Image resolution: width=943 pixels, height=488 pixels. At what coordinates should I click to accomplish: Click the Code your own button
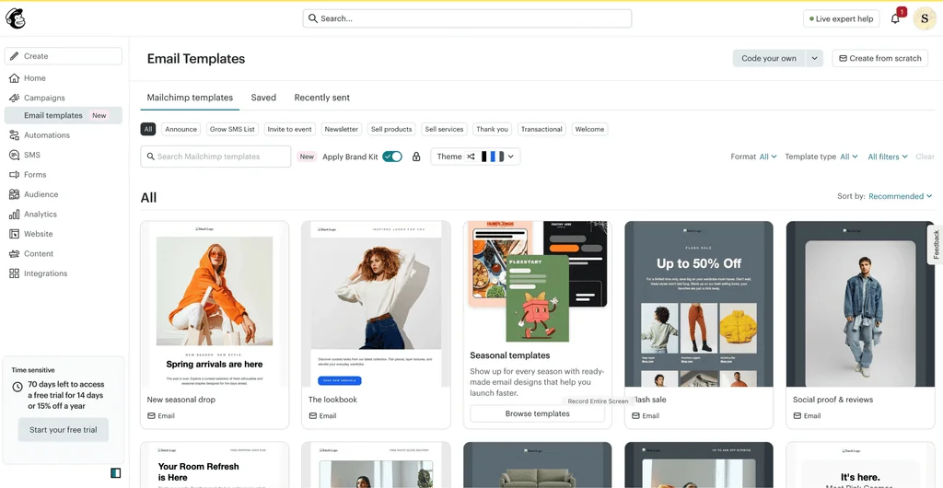point(769,58)
